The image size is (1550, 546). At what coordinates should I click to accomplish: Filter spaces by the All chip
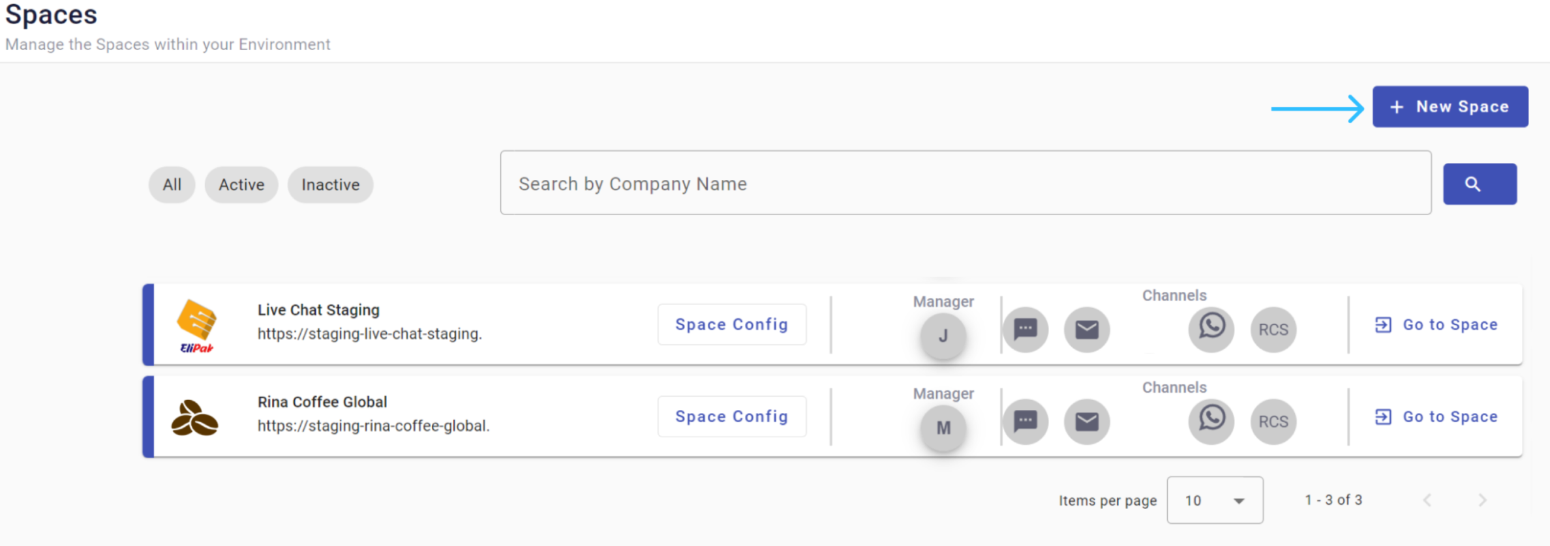click(x=172, y=184)
